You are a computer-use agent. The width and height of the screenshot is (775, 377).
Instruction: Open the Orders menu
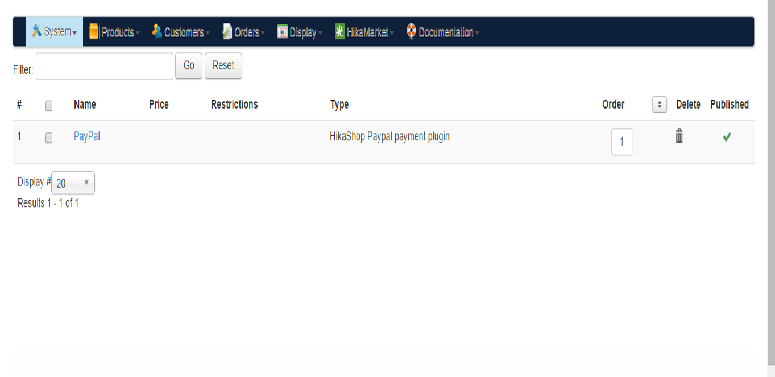pyautogui.click(x=243, y=32)
